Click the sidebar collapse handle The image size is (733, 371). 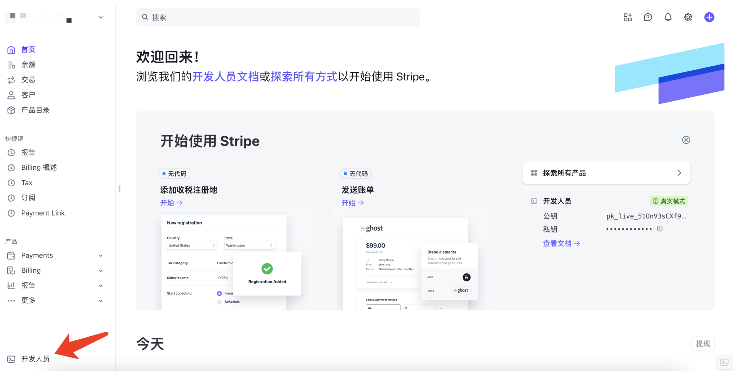pyautogui.click(x=120, y=188)
